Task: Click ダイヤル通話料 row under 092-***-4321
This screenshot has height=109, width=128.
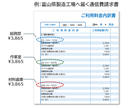Action: [47, 91]
